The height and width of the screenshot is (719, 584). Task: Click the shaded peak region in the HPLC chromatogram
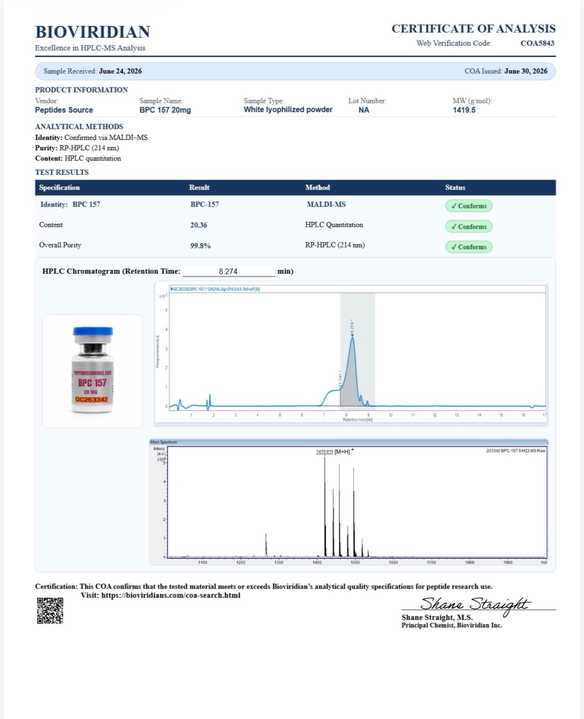[358, 351]
